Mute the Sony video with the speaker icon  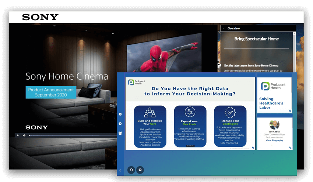click(x=24, y=135)
